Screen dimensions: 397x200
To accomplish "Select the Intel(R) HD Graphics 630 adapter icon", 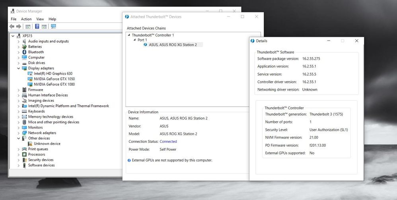I will click(x=30, y=74).
